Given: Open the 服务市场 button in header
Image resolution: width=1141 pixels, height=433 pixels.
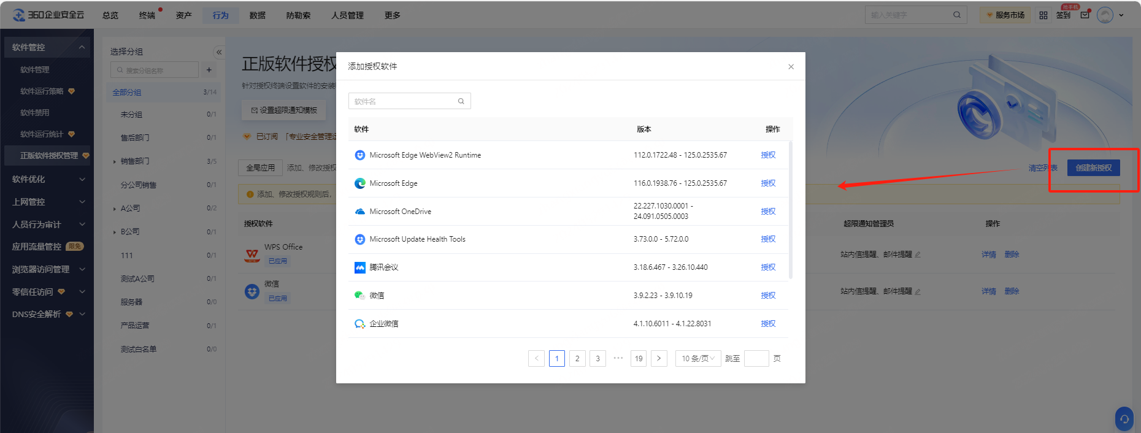Looking at the screenshot, I should coord(1005,15).
